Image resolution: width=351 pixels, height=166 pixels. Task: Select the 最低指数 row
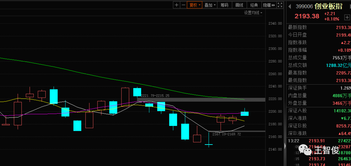[x=319, y=80]
